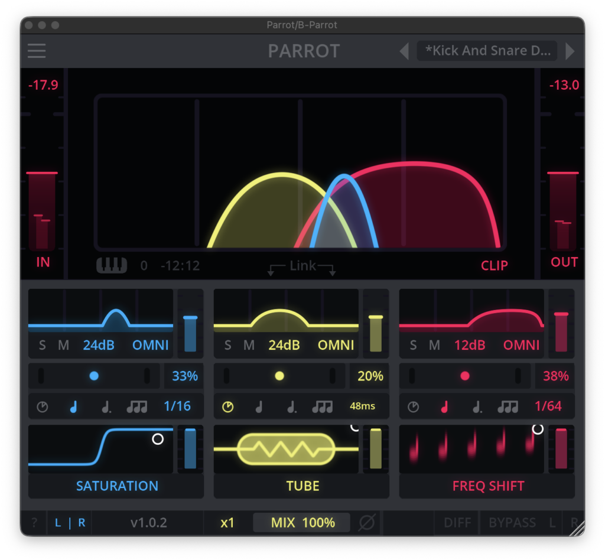Click the blue saturation level fader
The image size is (605, 560).
pyautogui.click(x=190, y=448)
